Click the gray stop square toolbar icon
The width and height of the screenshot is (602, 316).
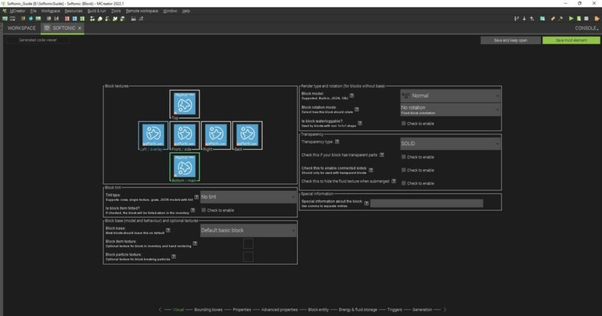tap(586, 18)
